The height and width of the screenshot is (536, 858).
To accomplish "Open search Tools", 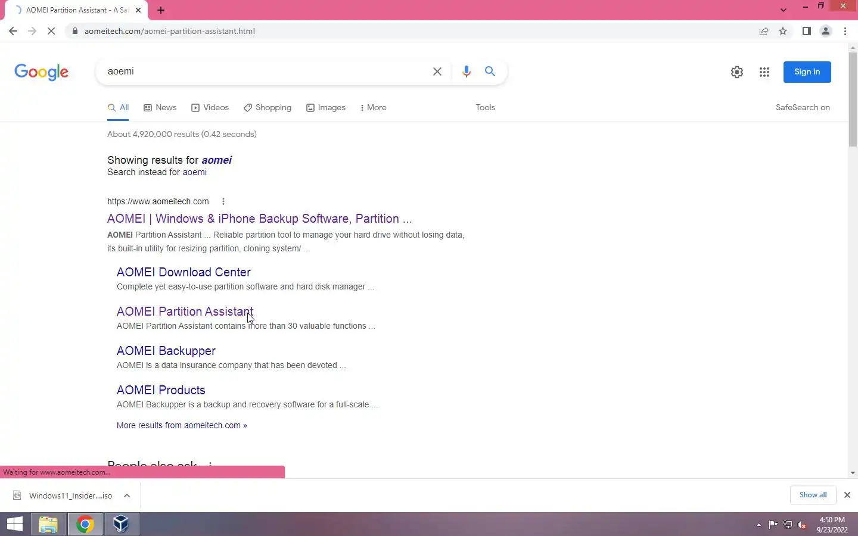I will (x=485, y=108).
